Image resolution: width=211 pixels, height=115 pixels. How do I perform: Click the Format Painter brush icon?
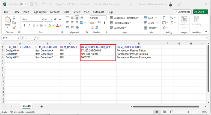14,28
